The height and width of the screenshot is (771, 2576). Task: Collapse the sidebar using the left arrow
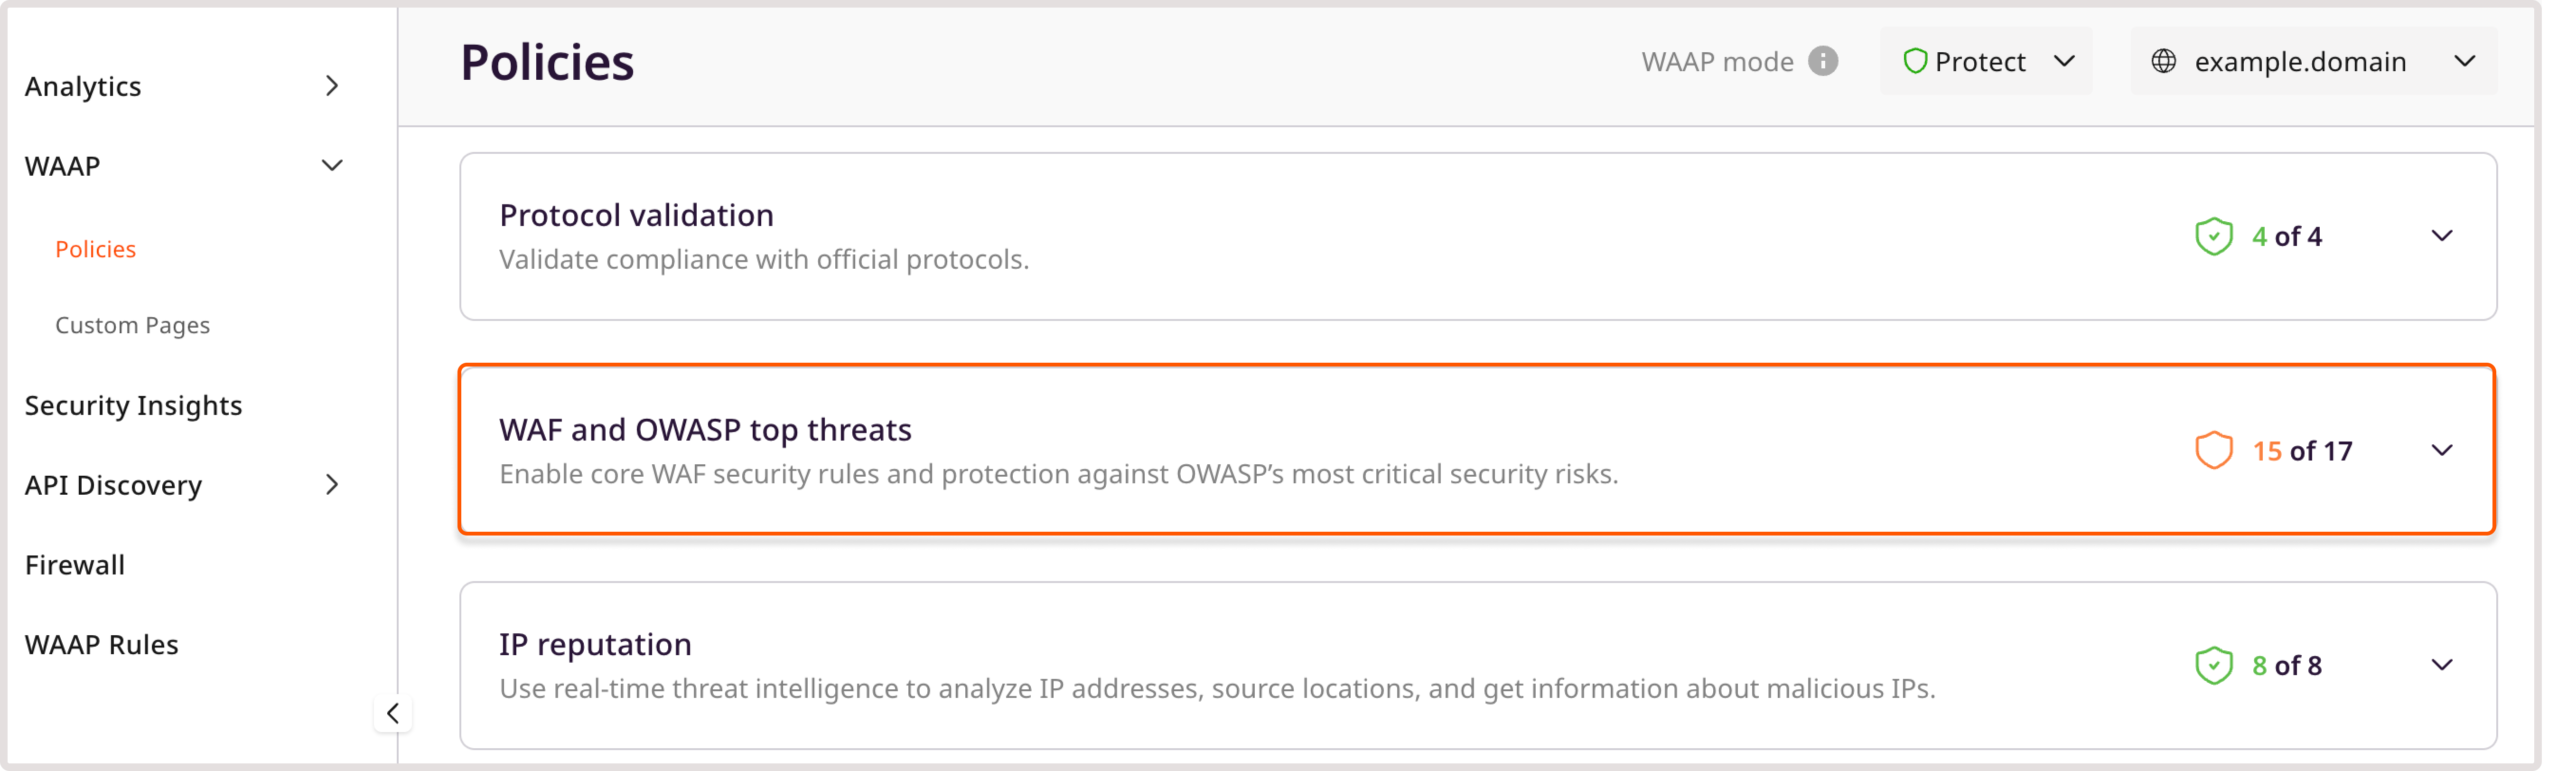[393, 713]
